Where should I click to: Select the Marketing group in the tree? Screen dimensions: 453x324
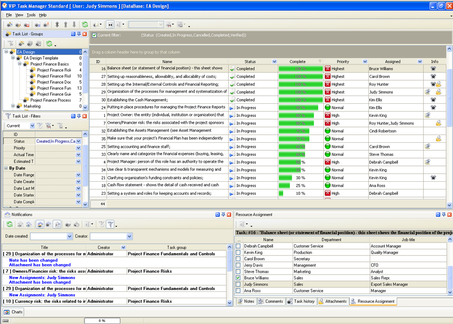(x=32, y=106)
